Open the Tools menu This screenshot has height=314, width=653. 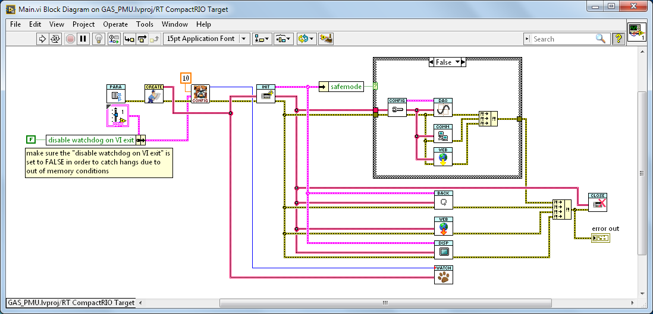tap(145, 24)
